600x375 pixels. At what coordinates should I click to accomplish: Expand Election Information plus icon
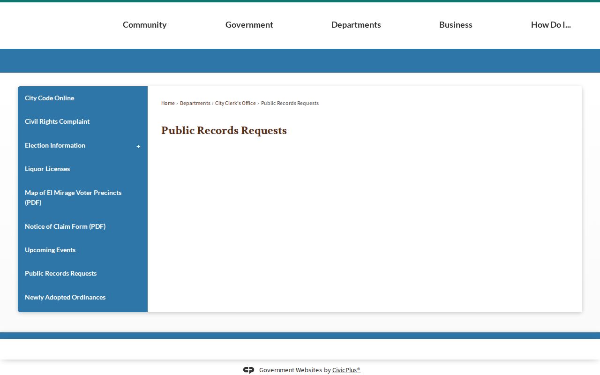(138, 146)
